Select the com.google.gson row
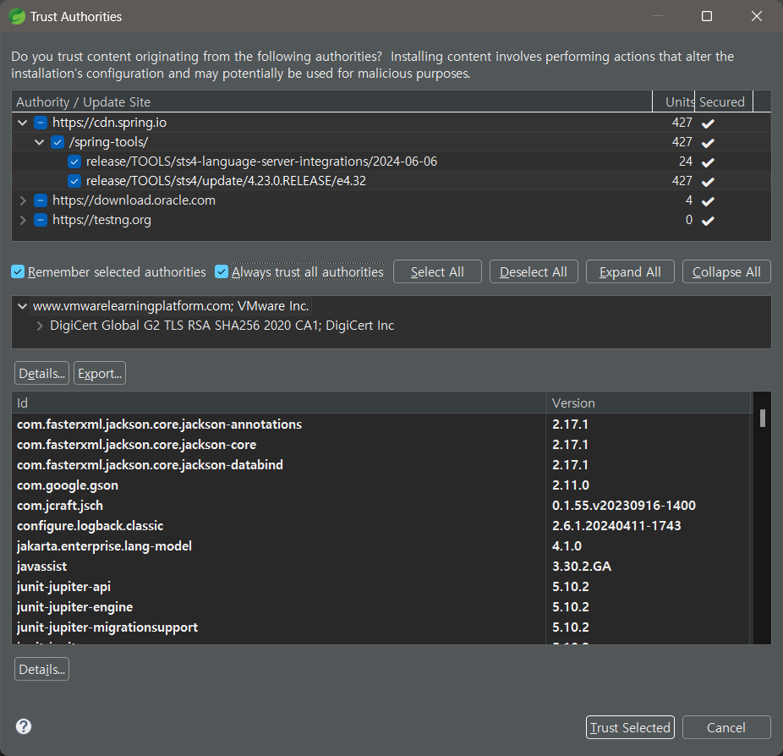This screenshot has width=783, height=756. [x=381, y=485]
